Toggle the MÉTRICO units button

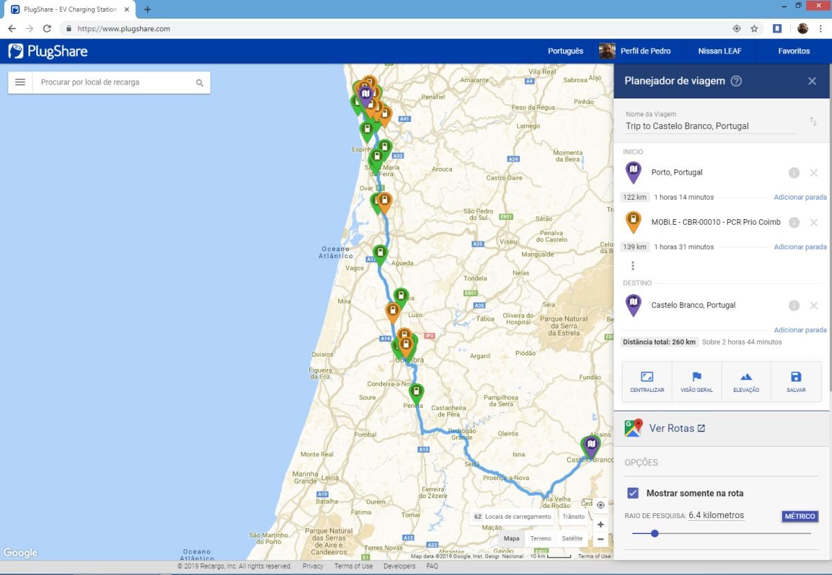pos(799,516)
